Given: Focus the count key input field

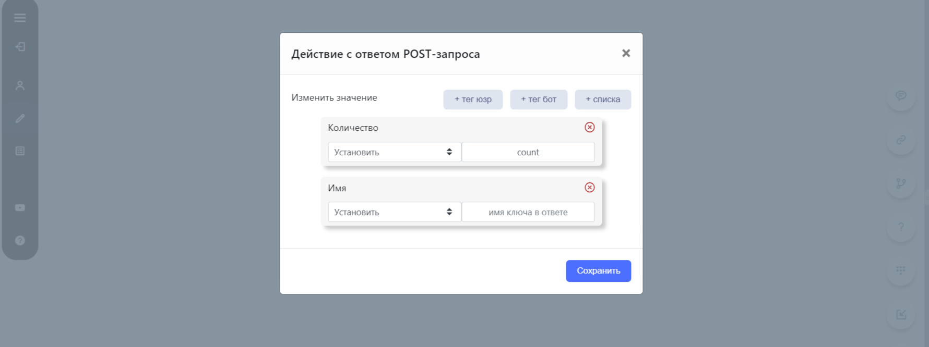Looking at the screenshot, I should pos(528,152).
